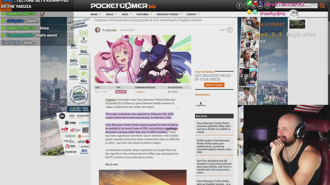Click the Cygames company logo in sidebar
The image size is (330, 185).
click(201, 104)
